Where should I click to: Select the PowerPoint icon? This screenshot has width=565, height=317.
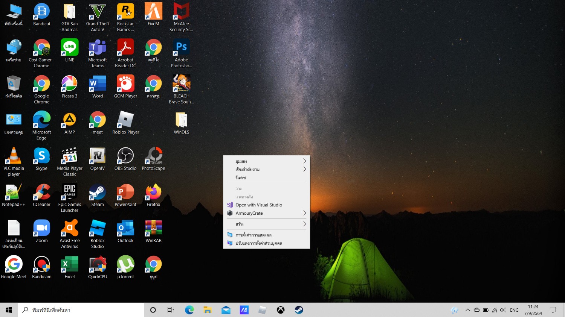pos(125,195)
